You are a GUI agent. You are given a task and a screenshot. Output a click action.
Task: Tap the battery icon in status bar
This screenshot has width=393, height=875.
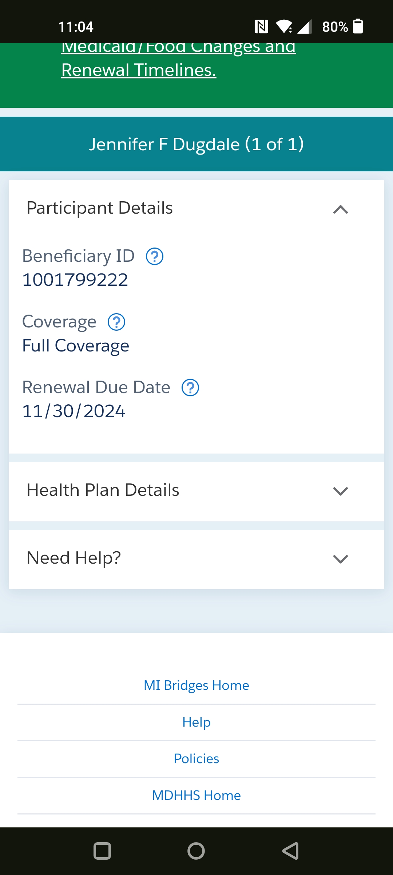(358, 26)
